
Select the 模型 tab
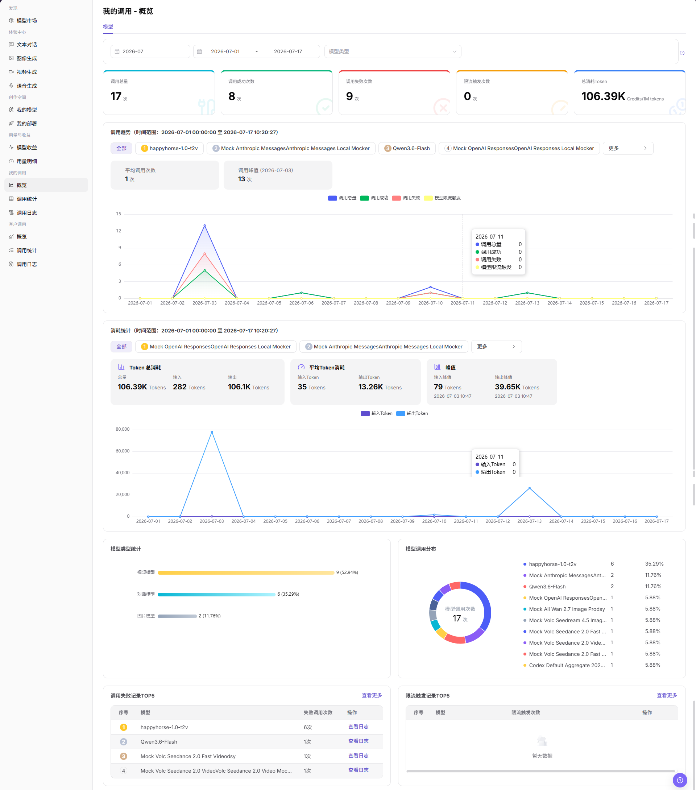[108, 27]
